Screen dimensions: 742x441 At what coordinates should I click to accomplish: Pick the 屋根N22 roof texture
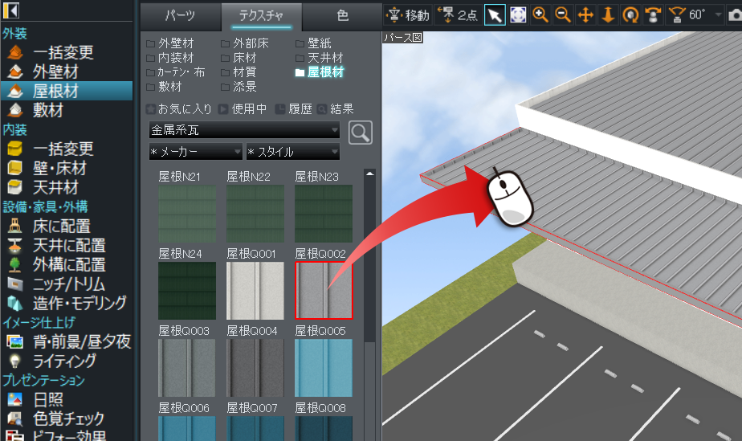[255, 214]
